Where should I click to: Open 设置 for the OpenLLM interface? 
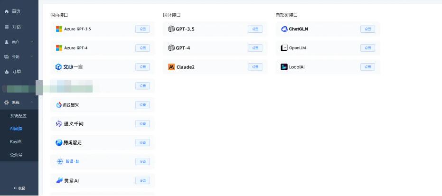367,48
